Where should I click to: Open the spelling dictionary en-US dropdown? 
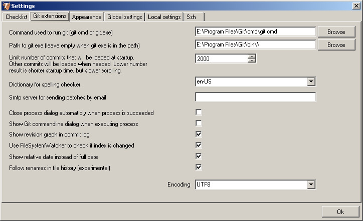[311, 82]
